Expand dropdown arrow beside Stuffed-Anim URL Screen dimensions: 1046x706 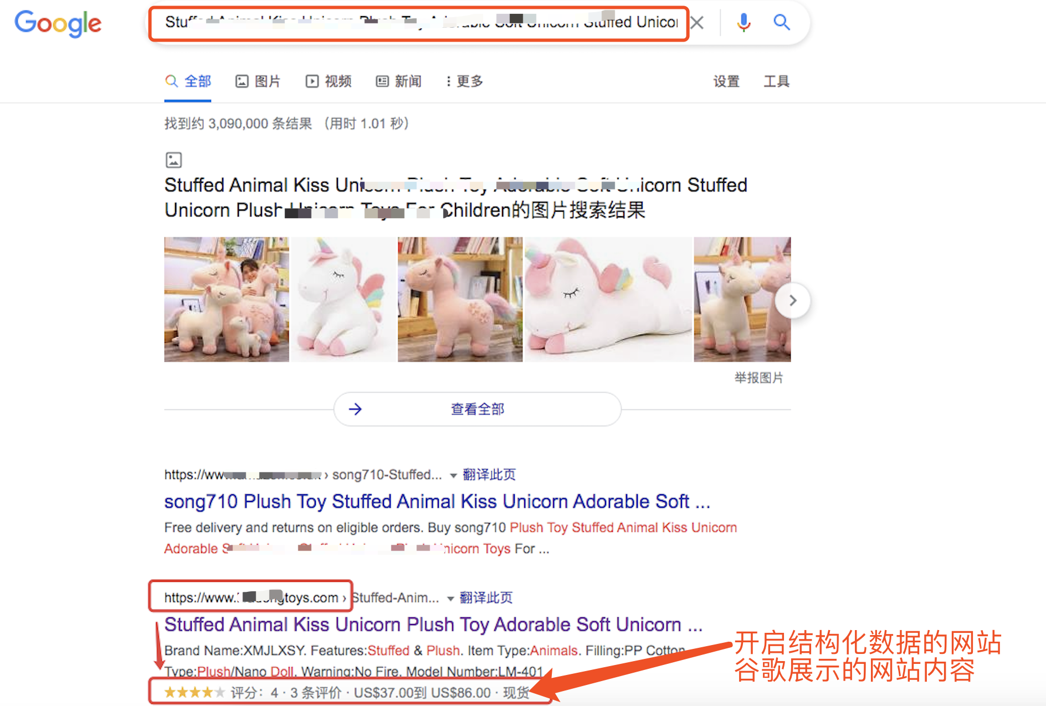click(450, 598)
